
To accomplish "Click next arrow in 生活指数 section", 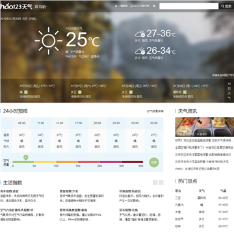I will click(x=161, y=183).
